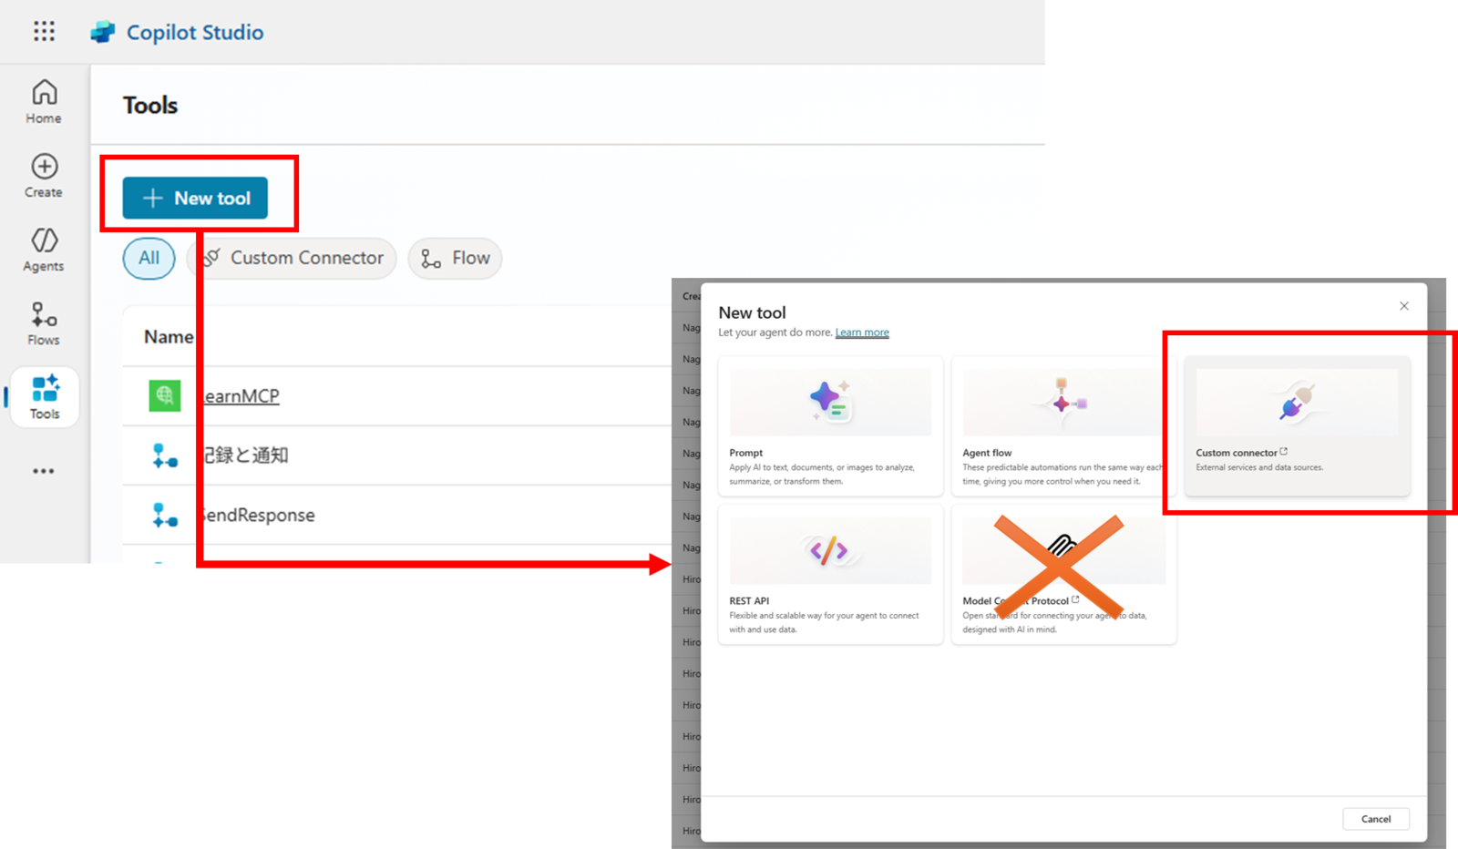Open the app launcher grid icon
The image size is (1458, 849).
point(44,32)
